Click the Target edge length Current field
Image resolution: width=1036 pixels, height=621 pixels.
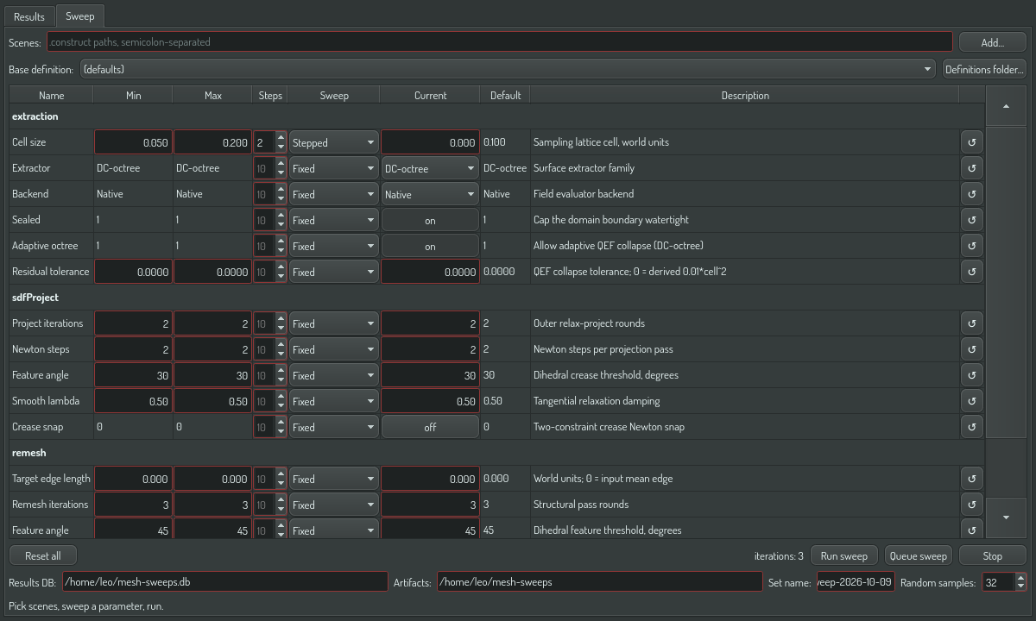point(430,479)
